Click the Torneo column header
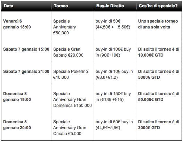The width and height of the screenshot is (183, 142). (61, 6)
